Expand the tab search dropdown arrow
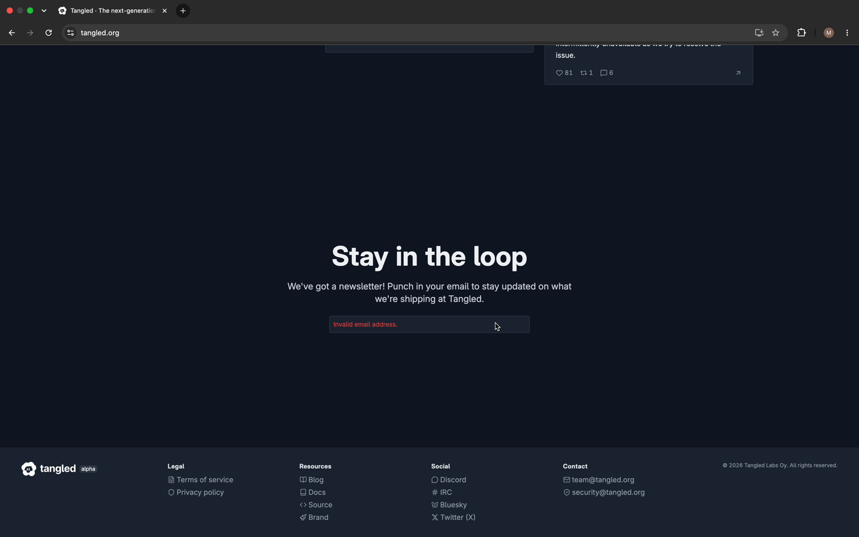 coord(44,11)
